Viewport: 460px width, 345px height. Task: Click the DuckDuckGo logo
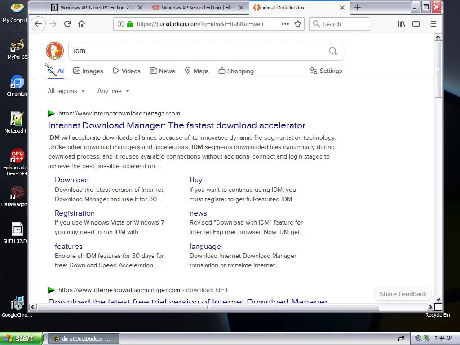click(x=55, y=51)
